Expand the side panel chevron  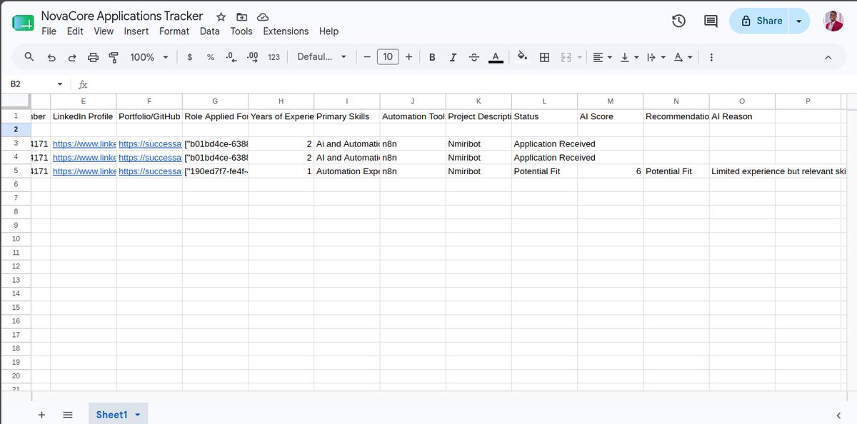point(838,415)
